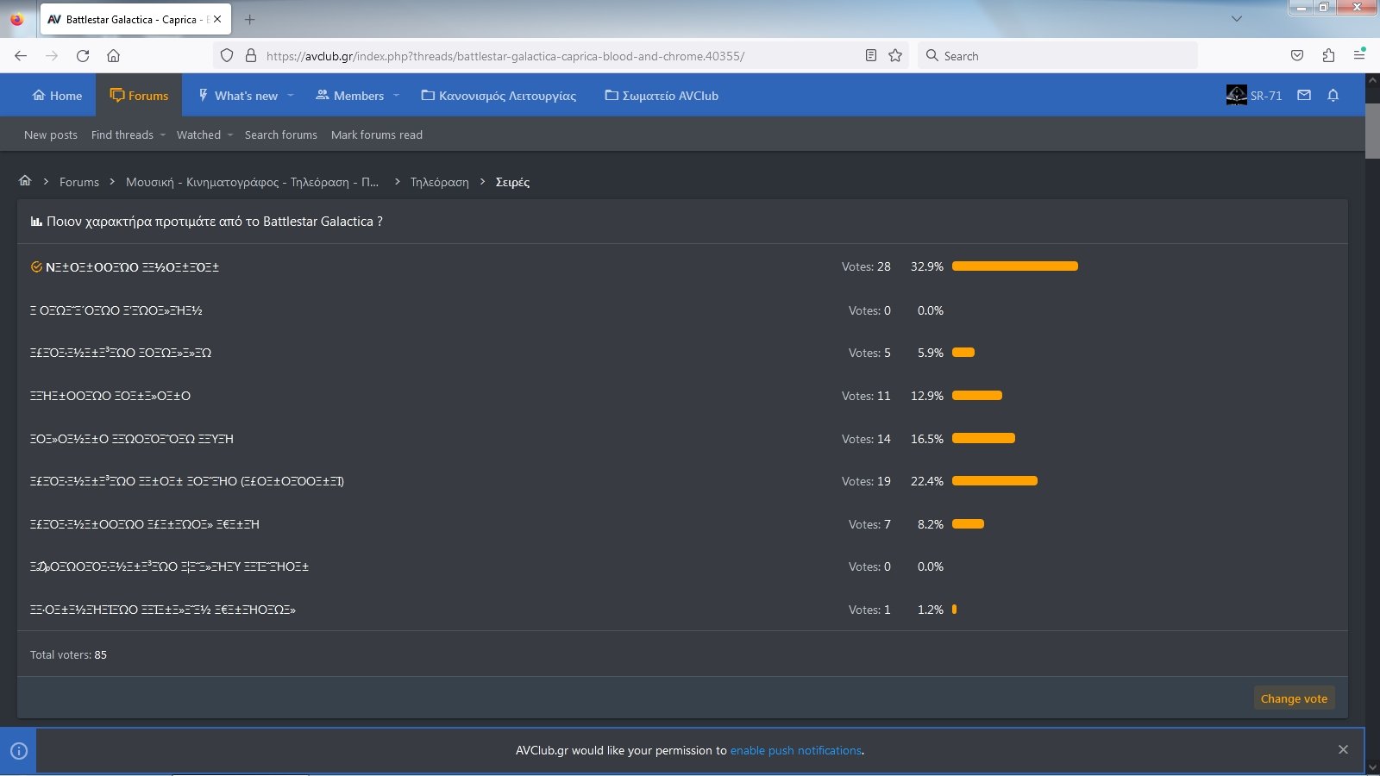
Task: Click the browser Search field
Action: [x=1058, y=56]
